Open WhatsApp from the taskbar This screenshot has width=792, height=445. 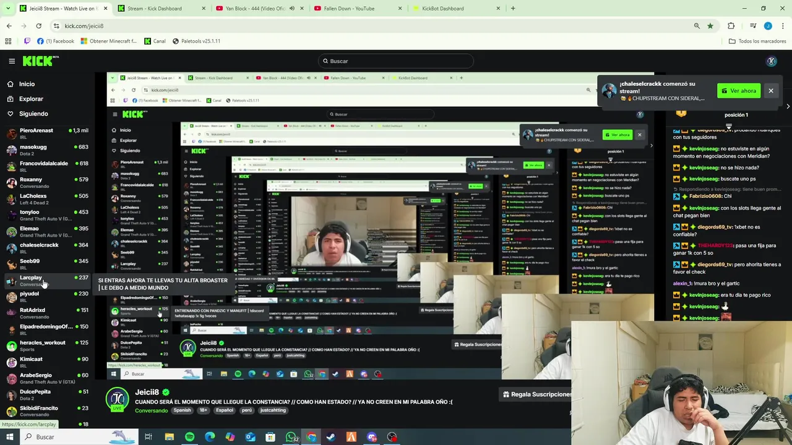tap(291, 437)
